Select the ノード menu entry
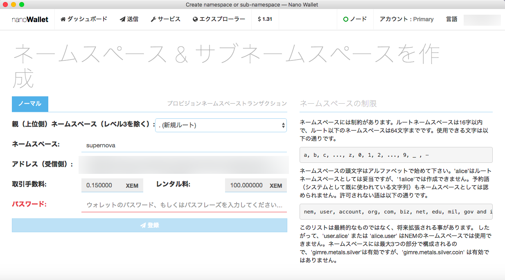Image resolution: width=505 pixels, height=280 pixels. (358, 19)
